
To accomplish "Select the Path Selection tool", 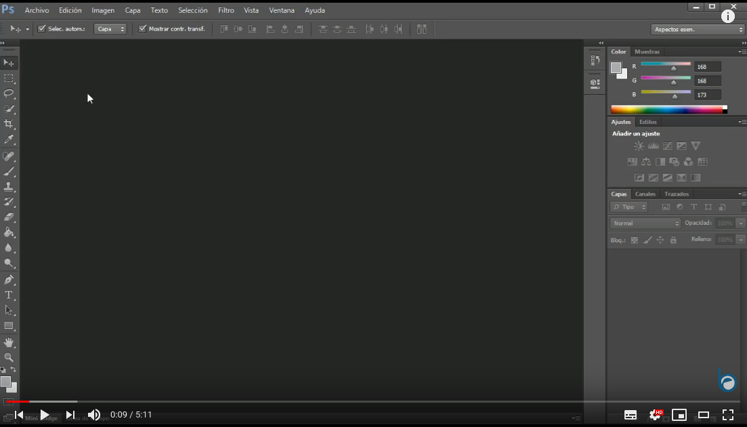I will tap(9, 311).
